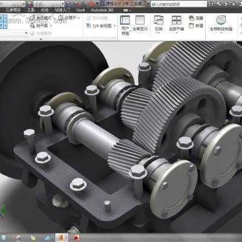The image size is (242, 242).
Task: Toggle ribbon display button after Autodesk 360
Action: pos(126,10)
